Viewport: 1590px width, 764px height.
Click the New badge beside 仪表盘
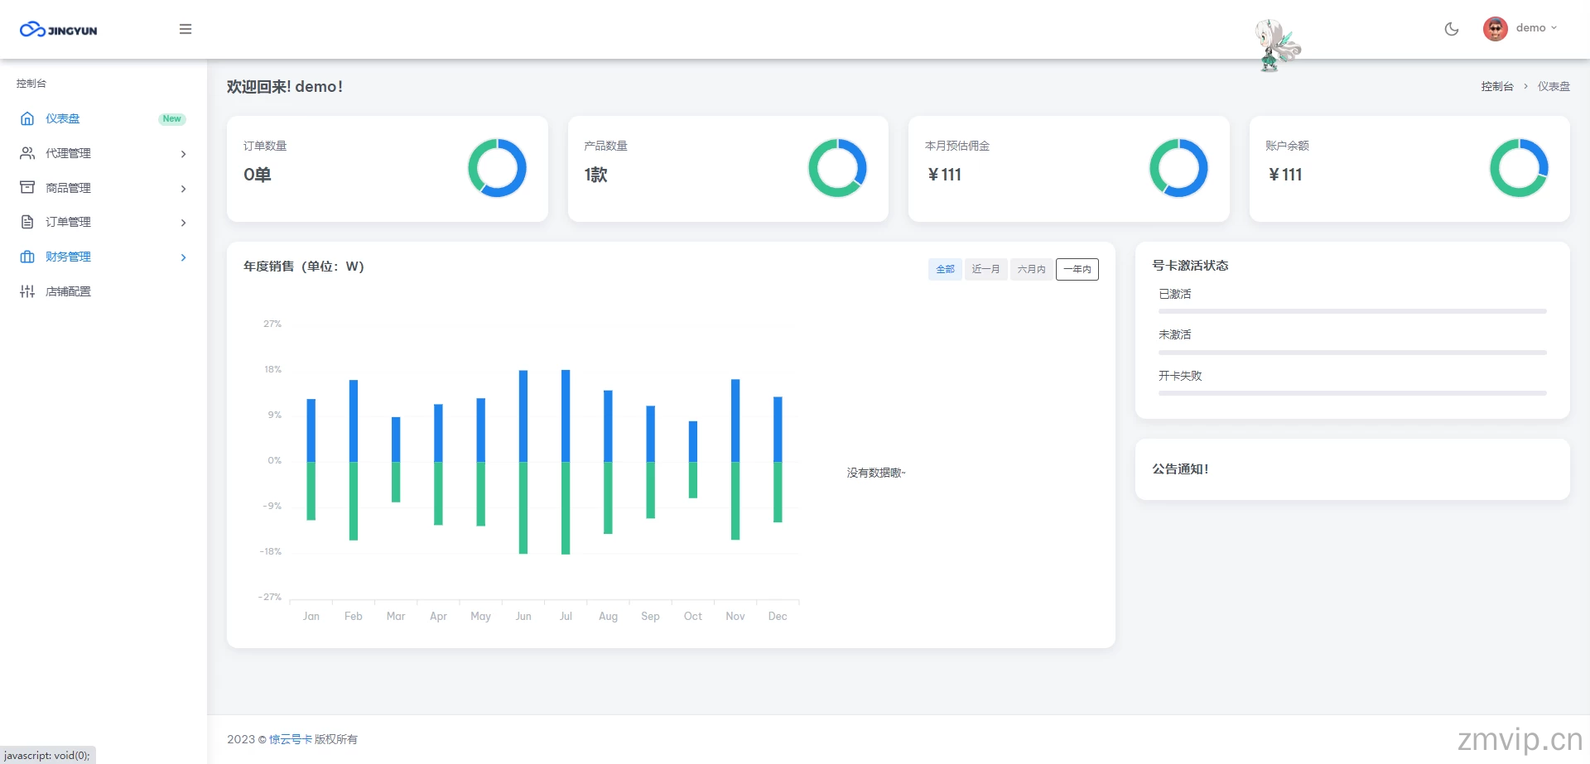(171, 118)
